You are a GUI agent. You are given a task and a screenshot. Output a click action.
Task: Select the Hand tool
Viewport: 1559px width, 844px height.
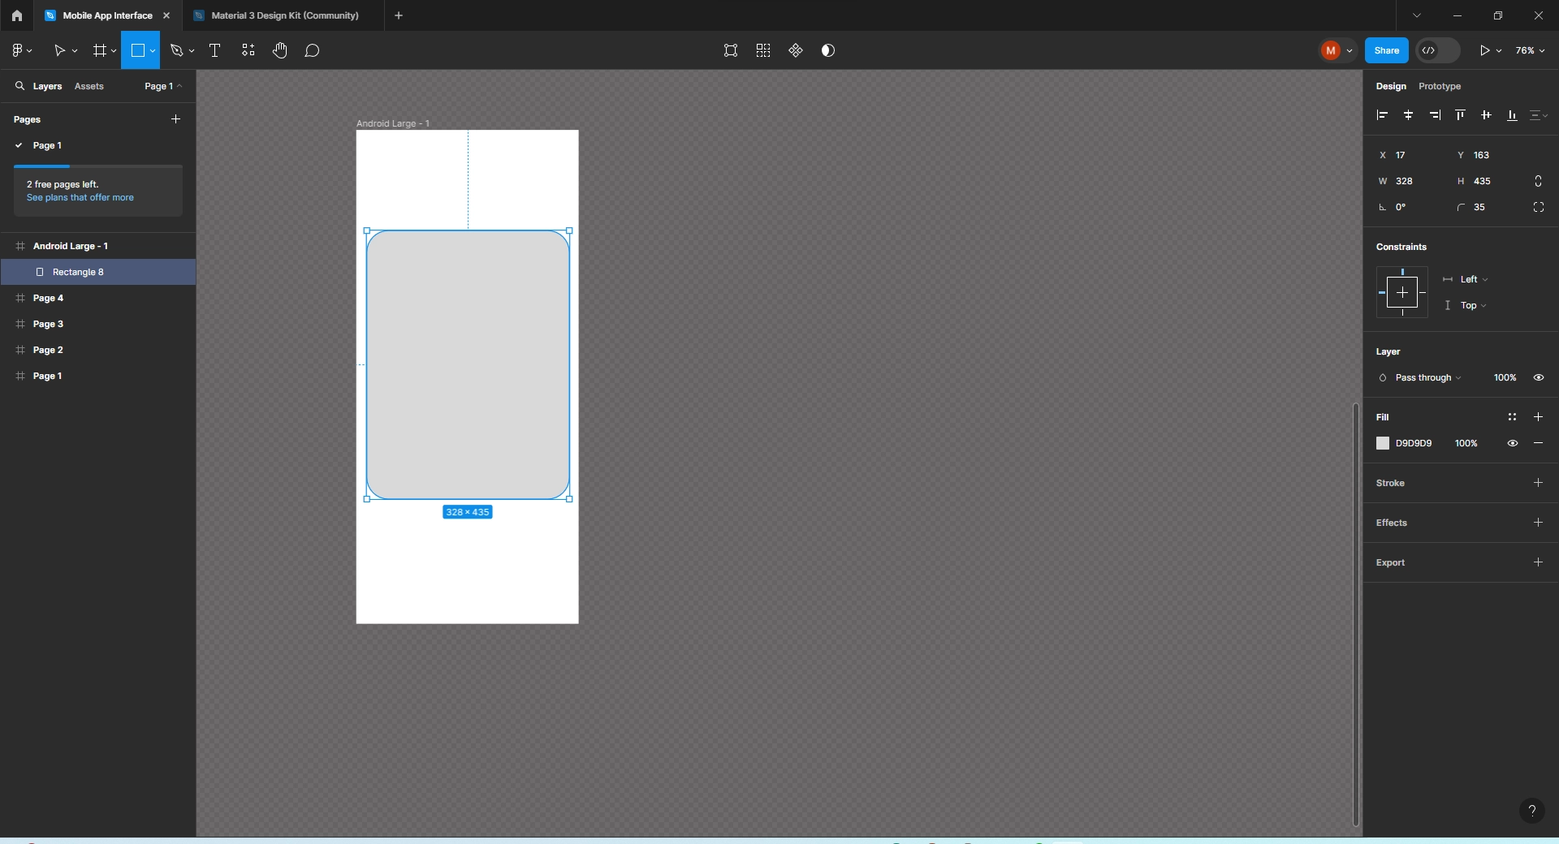(280, 50)
